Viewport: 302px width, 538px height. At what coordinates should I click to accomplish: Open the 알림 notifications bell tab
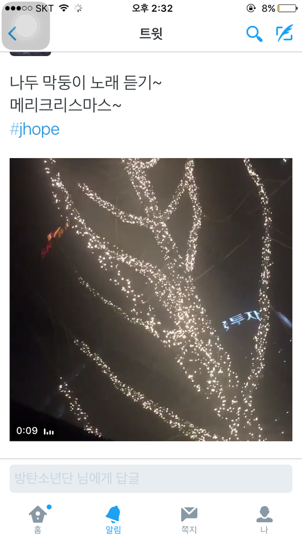click(113, 520)
